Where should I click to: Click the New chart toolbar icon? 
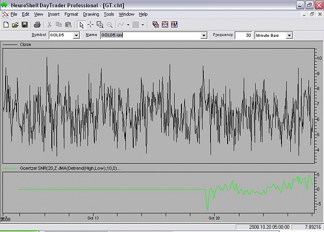[x=6, y=25]
